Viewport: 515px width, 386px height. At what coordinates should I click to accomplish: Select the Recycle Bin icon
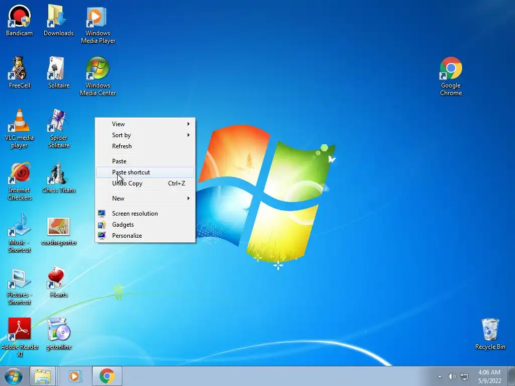click(x=490, y=334)
